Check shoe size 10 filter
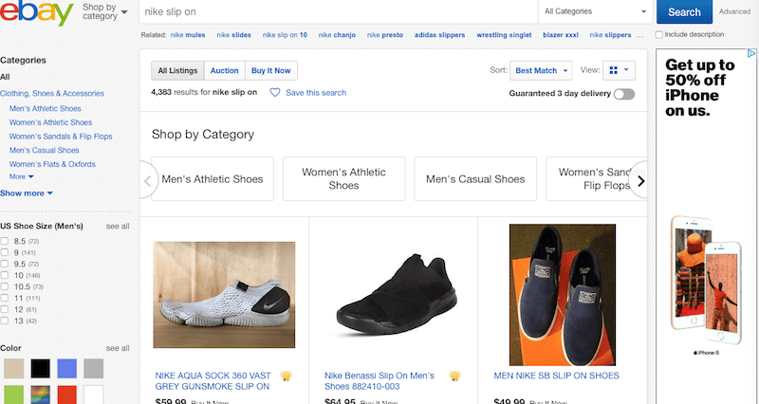Viewport: 759px width, 404px height. [5, 275]
